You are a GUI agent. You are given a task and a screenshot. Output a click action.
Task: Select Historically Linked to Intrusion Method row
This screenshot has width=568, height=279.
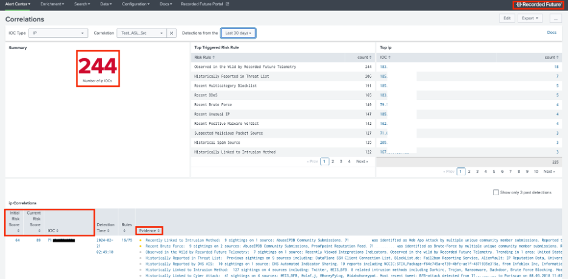coord(283,152)
